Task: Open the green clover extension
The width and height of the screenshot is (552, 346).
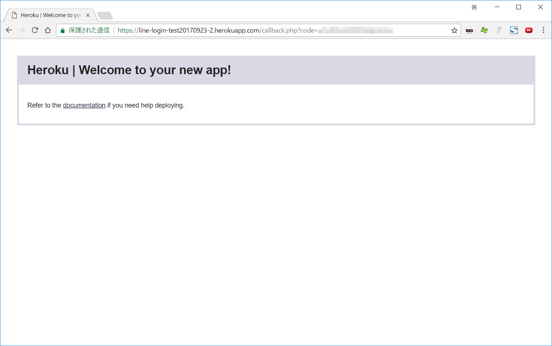Action: tap(484, 30)
